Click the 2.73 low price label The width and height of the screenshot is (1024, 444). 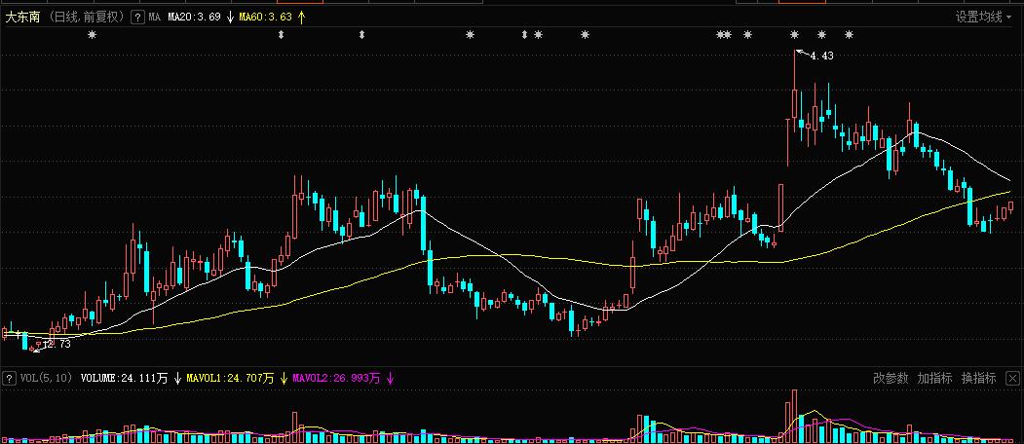click(x=57, y=344)
